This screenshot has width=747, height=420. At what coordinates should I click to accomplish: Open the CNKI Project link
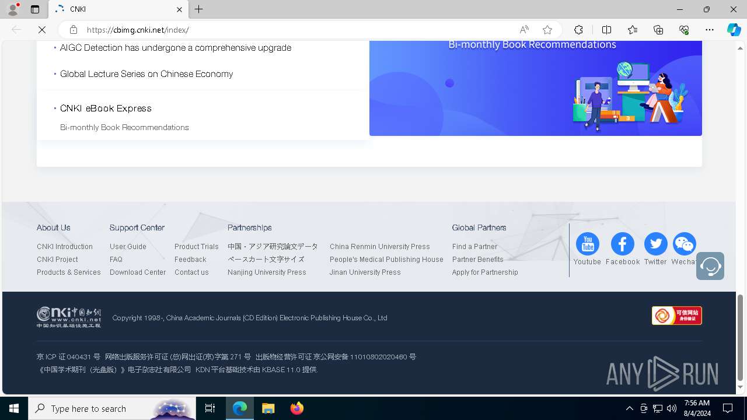57,260
